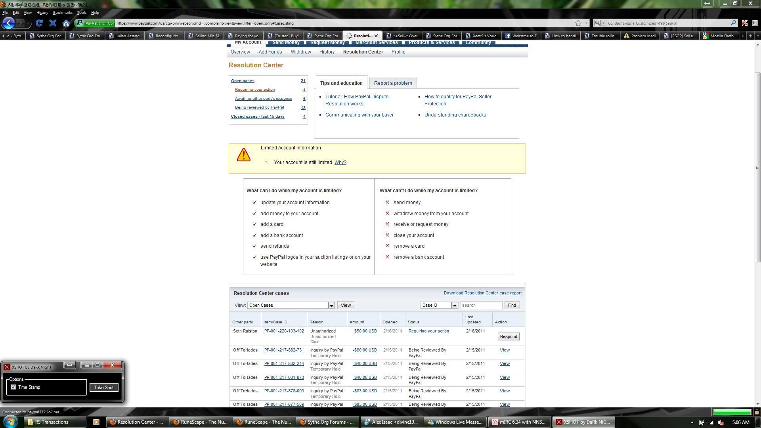Click the media player taskbar icon
The image size is (761, 428).
(96, 422)
